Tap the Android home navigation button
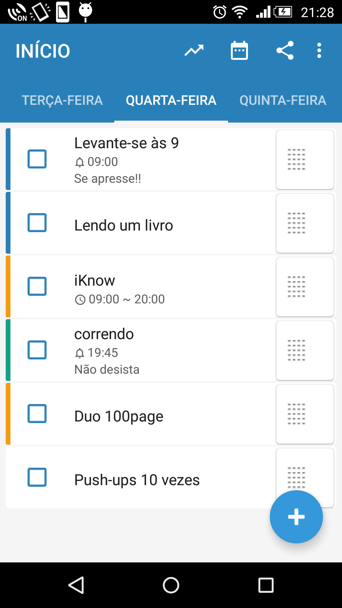The width and height of the screenshot is (342, 608). 171,585
